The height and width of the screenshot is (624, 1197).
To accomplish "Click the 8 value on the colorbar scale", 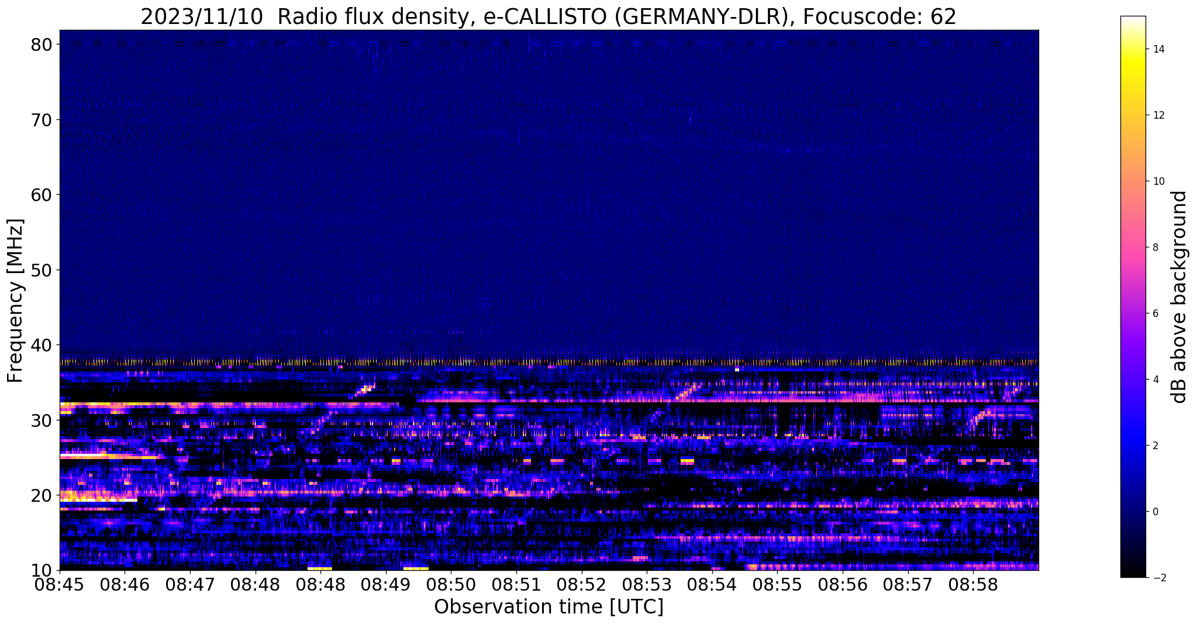I will tap(1155, 247).
